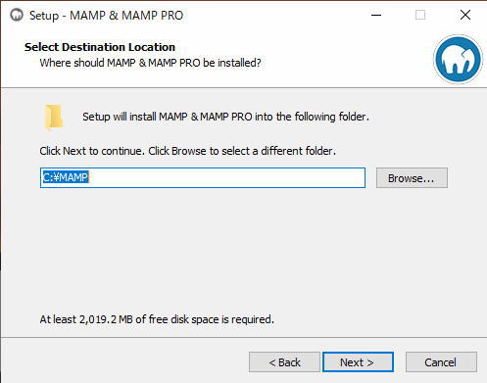This screenshot has width=487, height=383.
Task: Click the "Click Next to continue" instruction text
Action: (188, 151)
